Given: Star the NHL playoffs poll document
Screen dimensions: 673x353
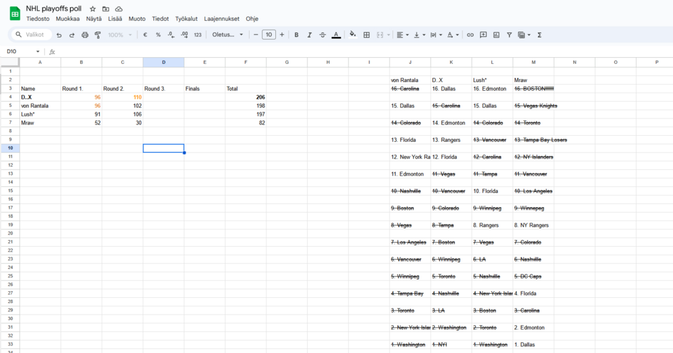Looking at the screenshot, I should pyautogui.click(x=93, y=9).
